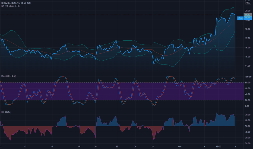Screen dimensions: 253x149
Task: Click date label 6 on the time axis
Action: coord(236,147)
